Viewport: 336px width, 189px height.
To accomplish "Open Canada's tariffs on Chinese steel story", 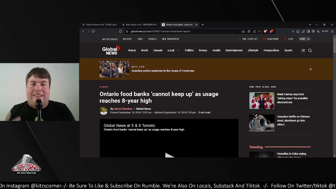I will coord(293,120).
